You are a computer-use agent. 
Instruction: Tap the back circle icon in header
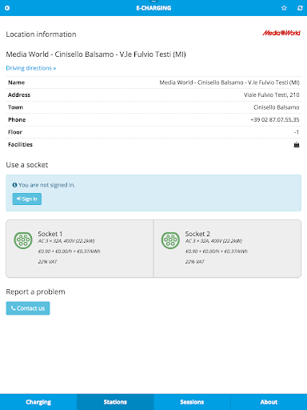pos(7,8)
